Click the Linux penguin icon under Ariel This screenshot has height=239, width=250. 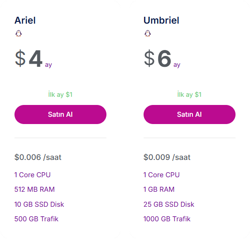click(x=19, y=34)
